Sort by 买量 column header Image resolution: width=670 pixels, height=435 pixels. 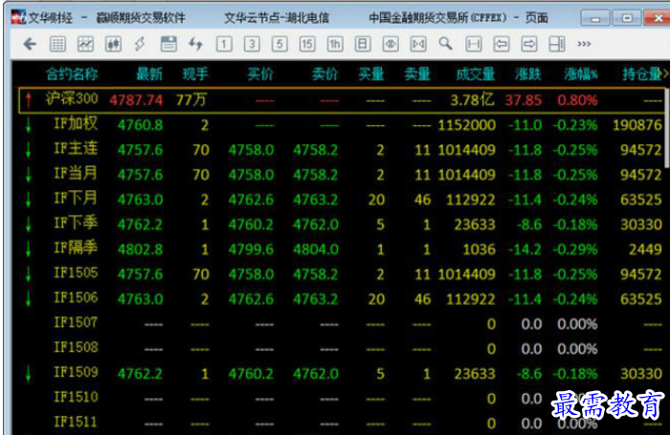tap(371, 75)
